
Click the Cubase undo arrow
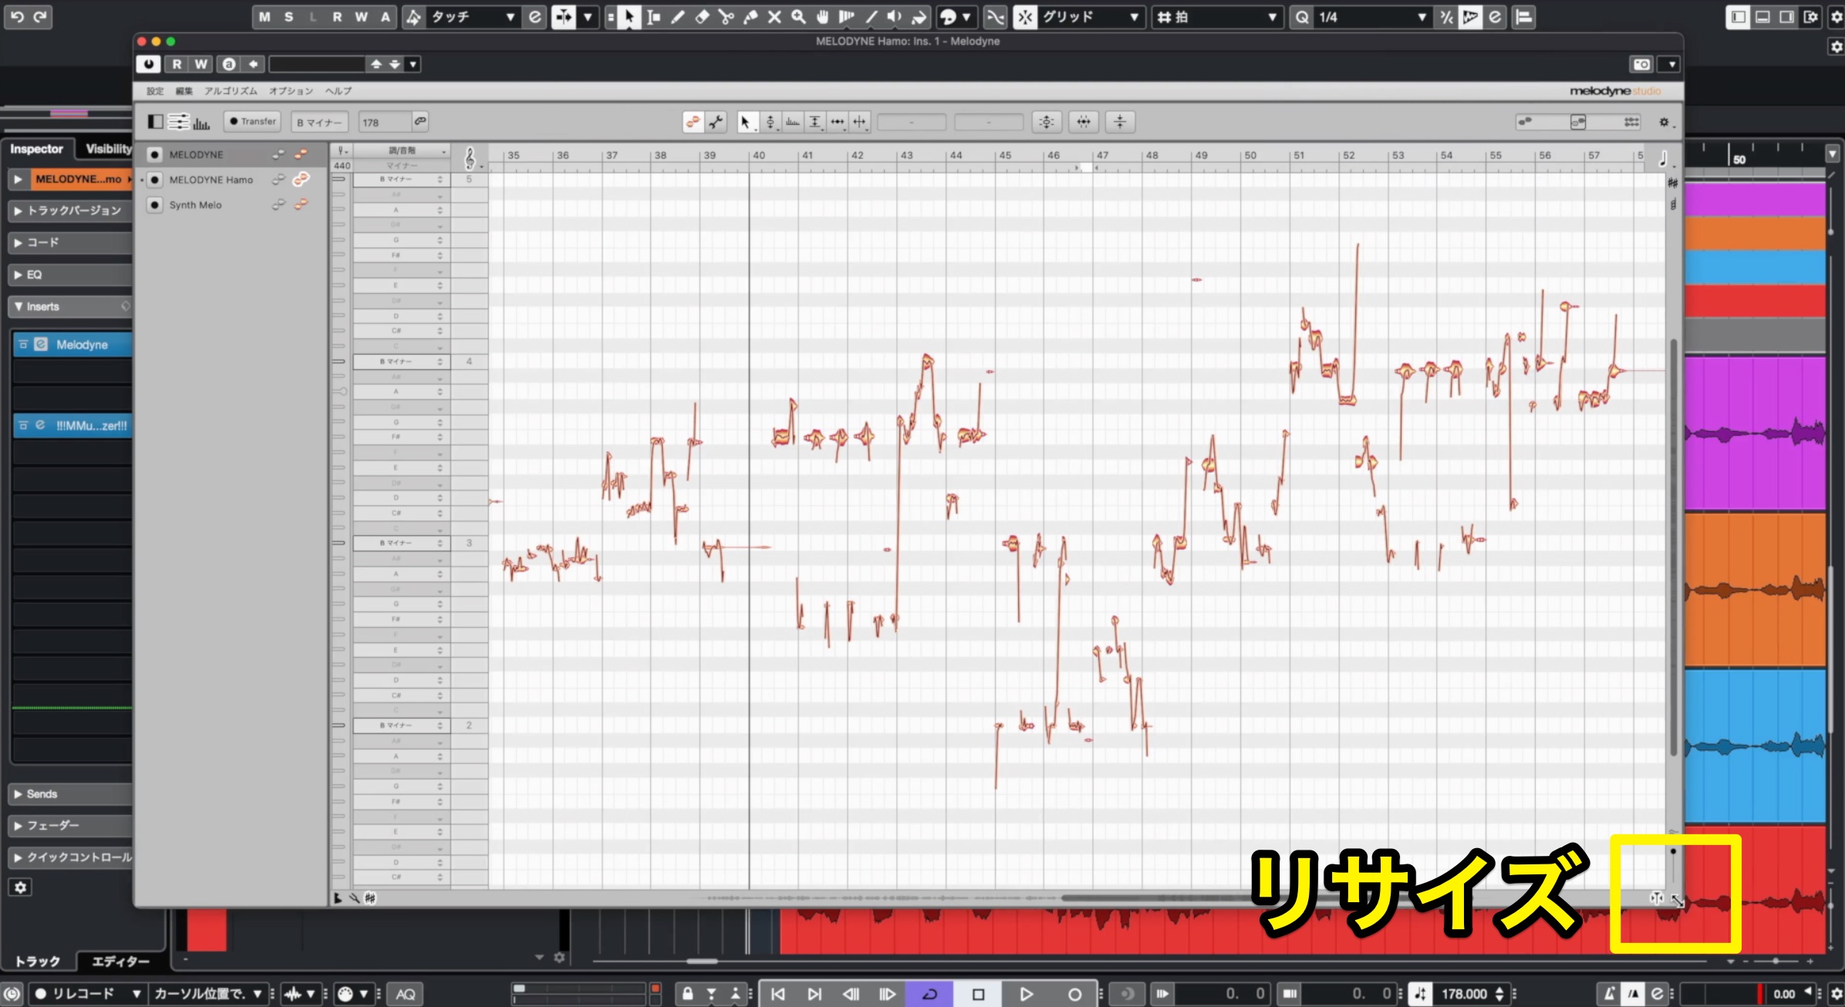pos(17,16)
